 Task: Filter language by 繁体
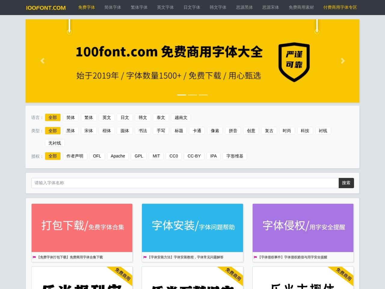[89, 117]
